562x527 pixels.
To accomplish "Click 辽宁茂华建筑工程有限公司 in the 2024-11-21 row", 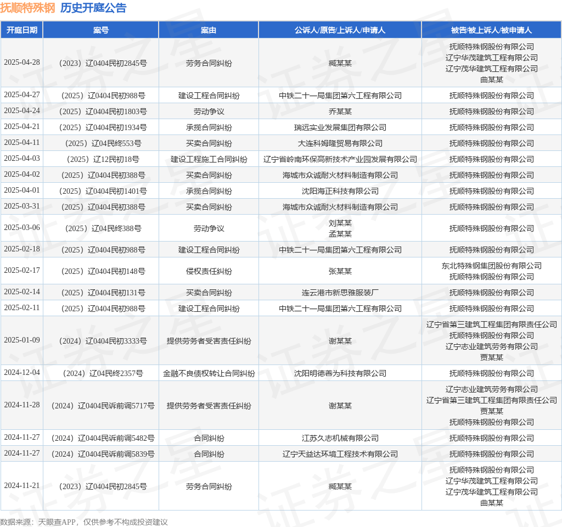I will [492, 492].
